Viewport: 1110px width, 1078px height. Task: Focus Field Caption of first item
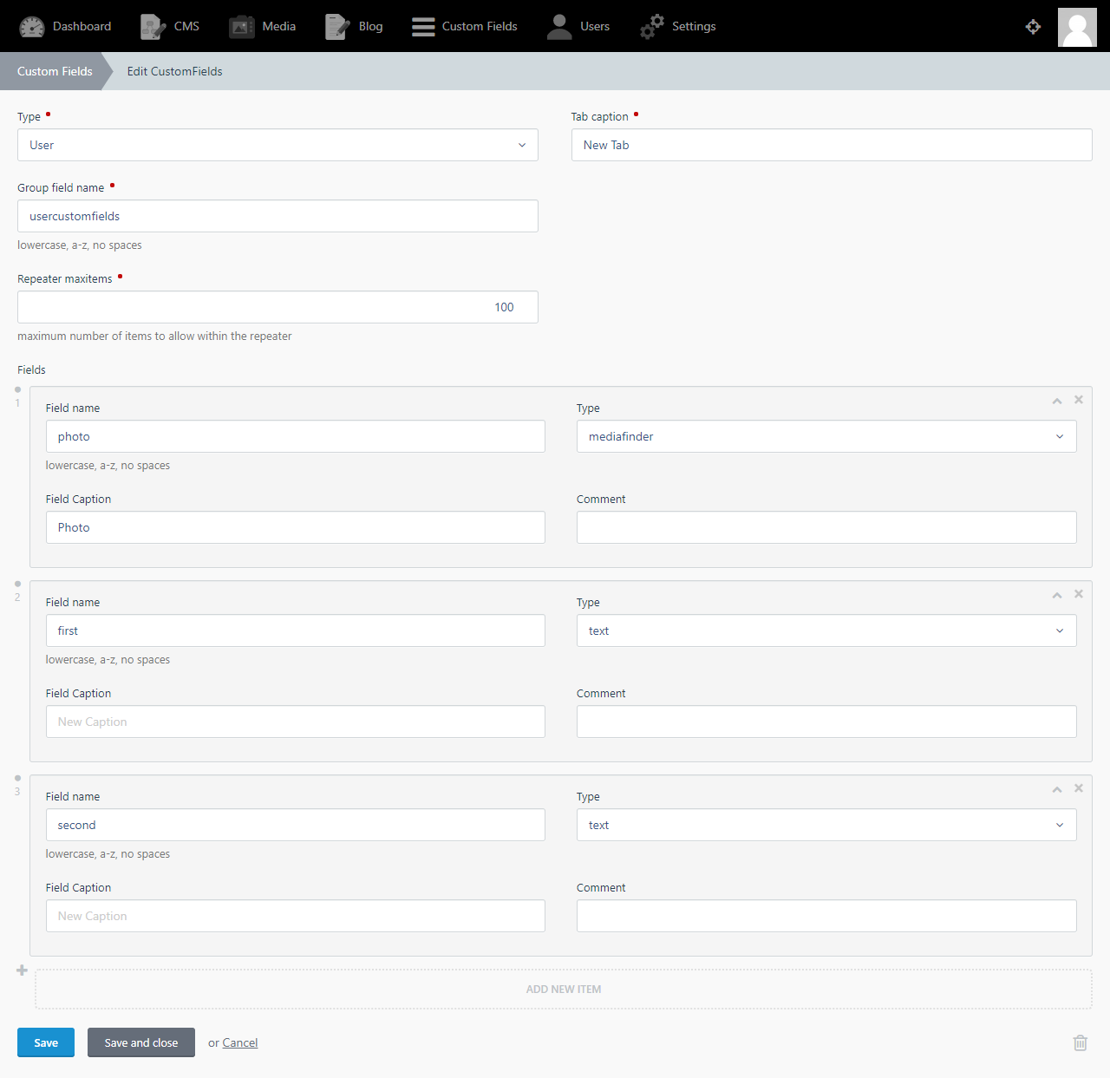coord(296,722)
